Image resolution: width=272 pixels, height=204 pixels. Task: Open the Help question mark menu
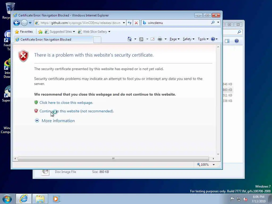pos(214,39)
